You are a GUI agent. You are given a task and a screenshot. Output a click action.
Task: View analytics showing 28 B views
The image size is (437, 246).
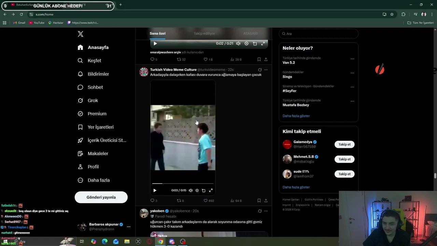tap(236, 59)
